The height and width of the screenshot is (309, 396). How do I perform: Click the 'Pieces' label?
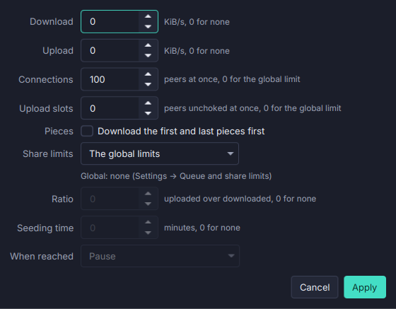[x=59, y=132]
